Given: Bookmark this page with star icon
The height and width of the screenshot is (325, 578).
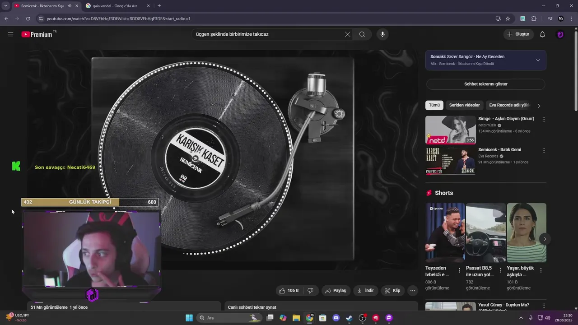Looking at the screenshot, I should (x=508, y=19).
